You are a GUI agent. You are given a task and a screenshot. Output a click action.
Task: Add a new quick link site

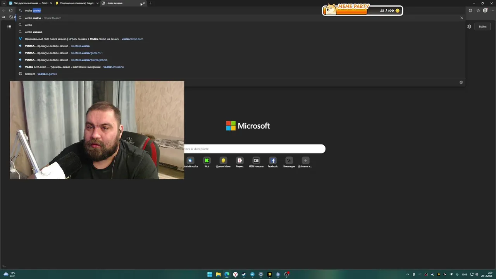tap(305, 162)
